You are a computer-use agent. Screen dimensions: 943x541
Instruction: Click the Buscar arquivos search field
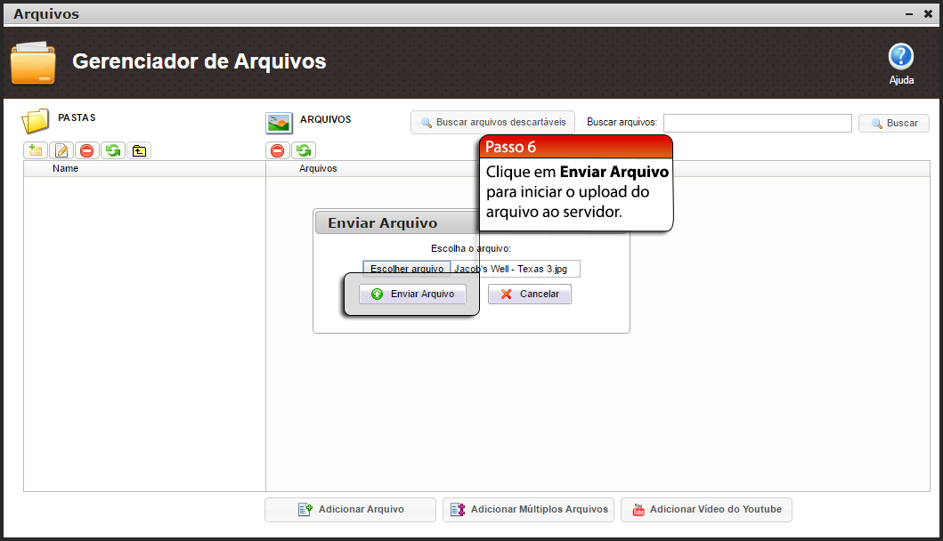pyautogui.click(x=757, y=123)
